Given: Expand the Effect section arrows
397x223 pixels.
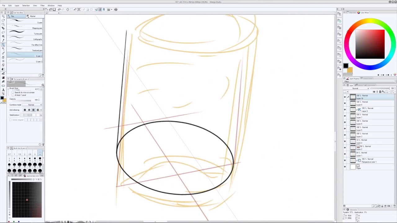Looking at the screenshot, I should (395, 82).
